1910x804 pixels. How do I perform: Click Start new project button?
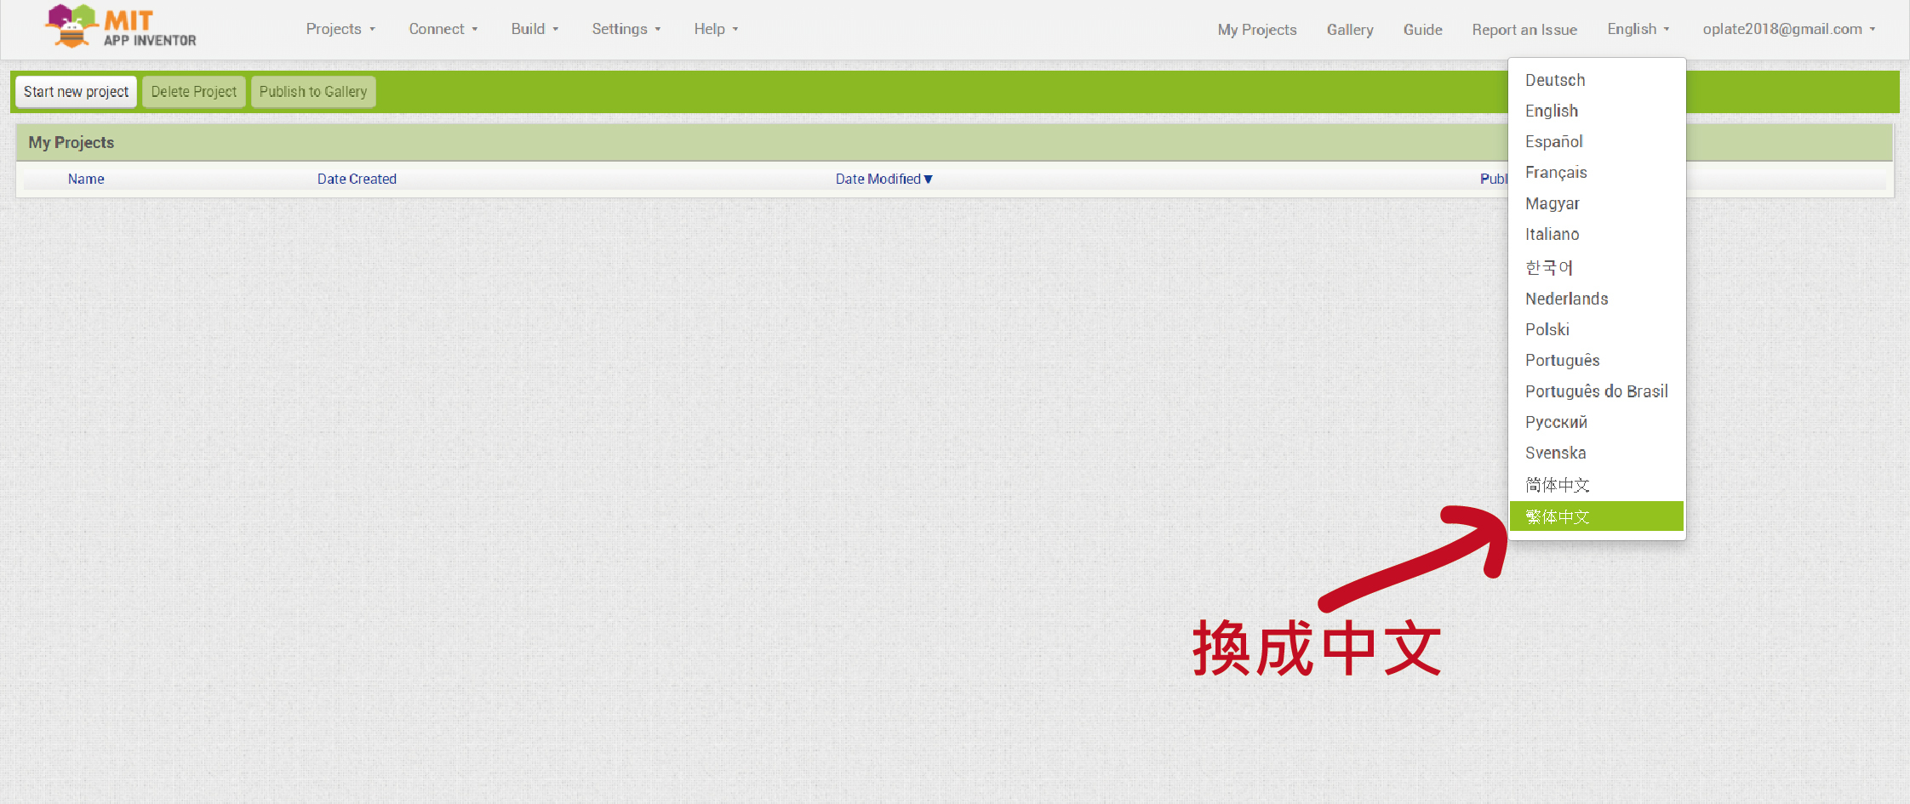(x=76, y=92)
